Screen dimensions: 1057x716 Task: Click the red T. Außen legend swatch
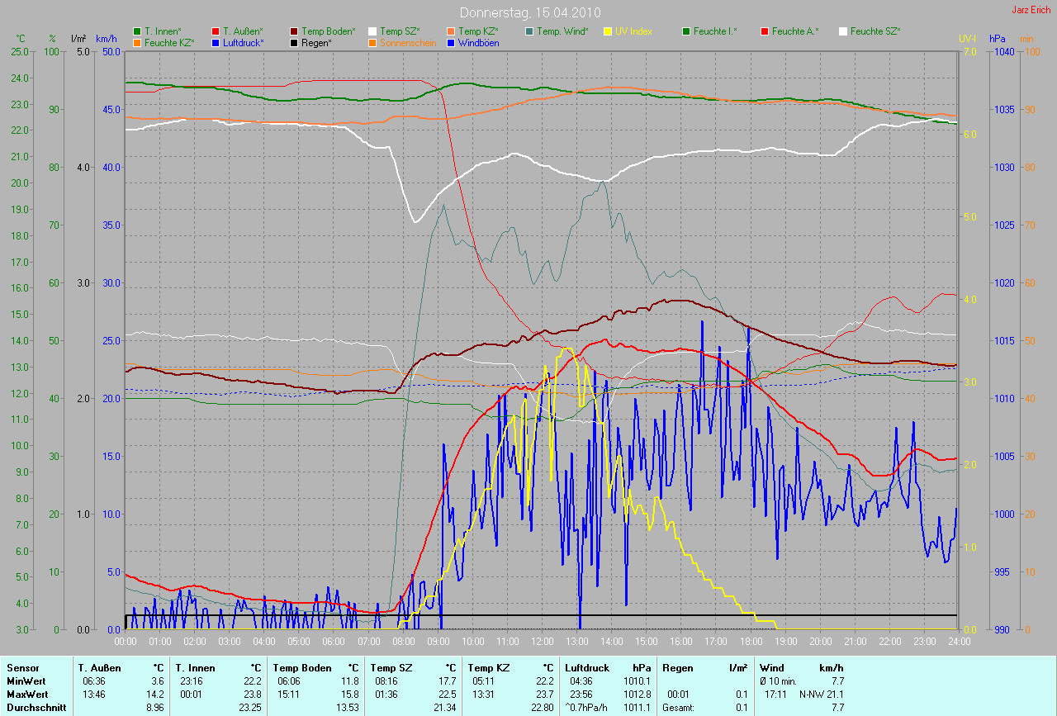[216, 31]
